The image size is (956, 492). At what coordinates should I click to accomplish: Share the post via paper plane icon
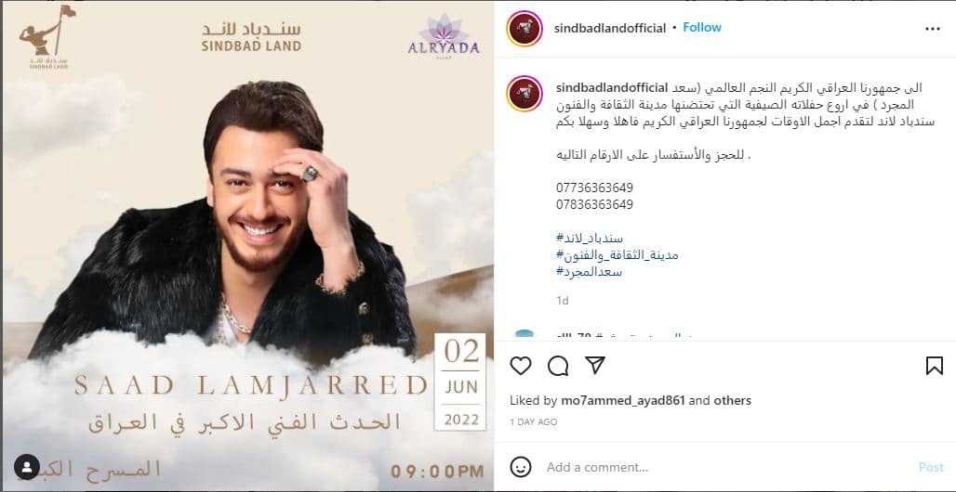tap(594, 365)
